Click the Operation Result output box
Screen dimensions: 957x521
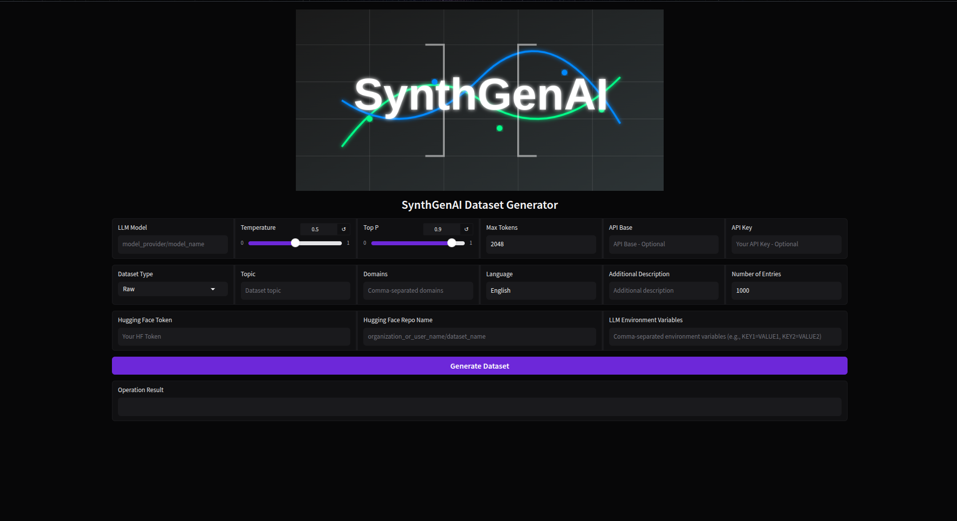[x=479, y=407]
